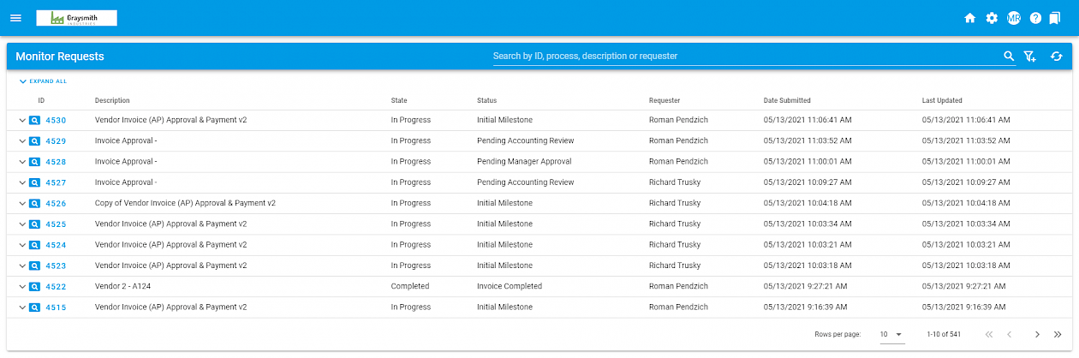Go to the home page icon
This screenshot has height=358, width=1079.
(x=970, y=18)
